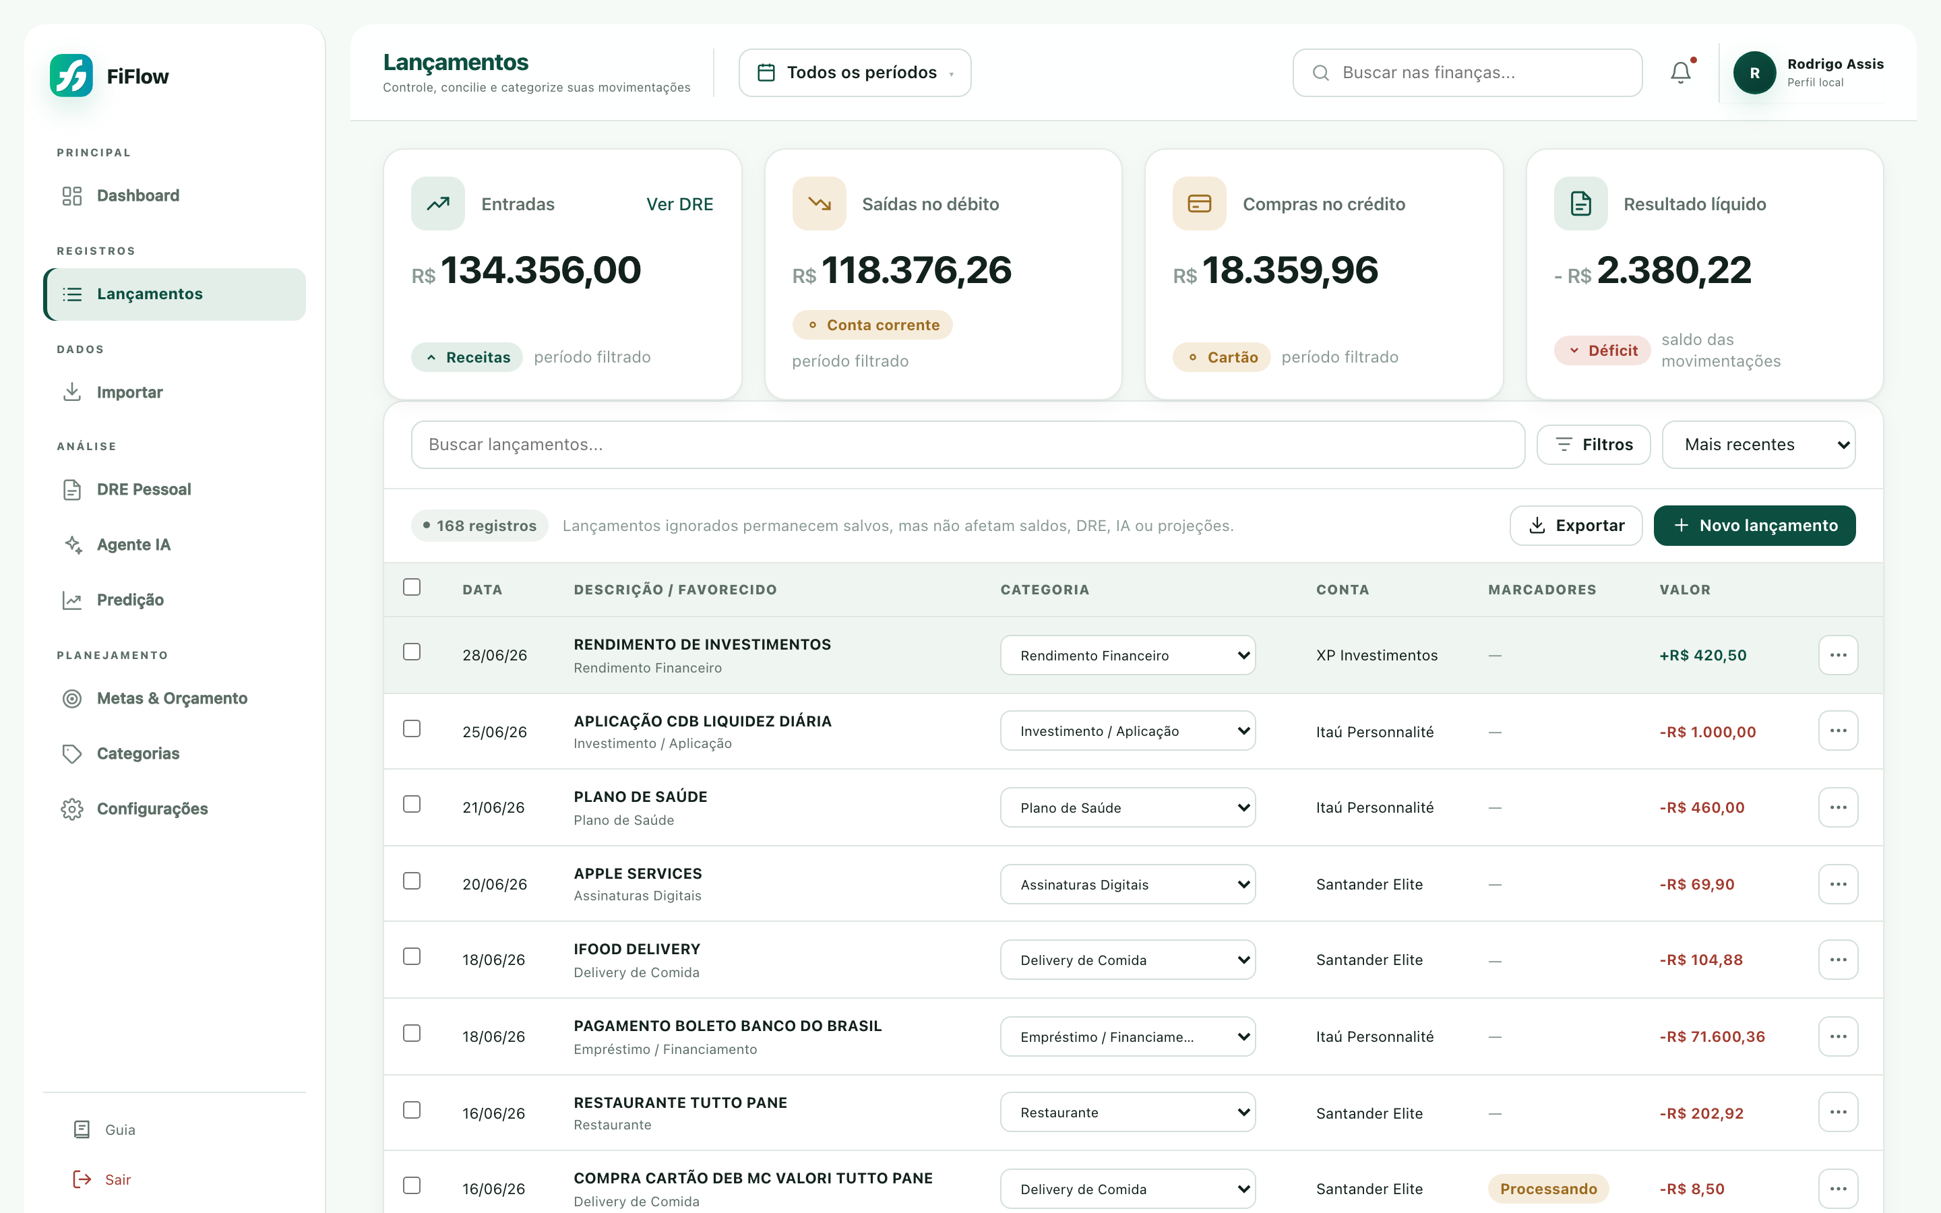Toggle the select-all header checkbox
The image size is (1941, 1213).
click(x=412, y=587)
